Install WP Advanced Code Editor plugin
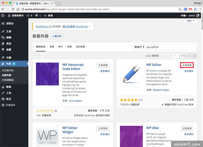This screenshot has width=203, height=147. [x=103, y=65]
